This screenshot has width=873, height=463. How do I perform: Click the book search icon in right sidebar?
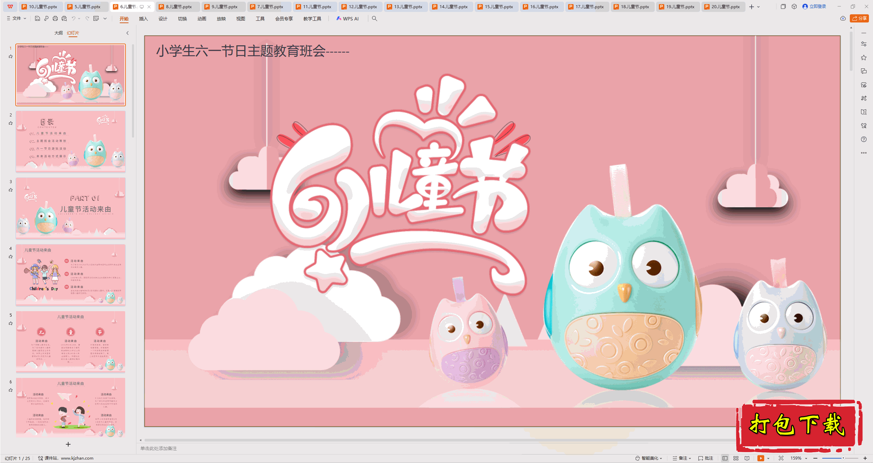(x=864, y=112)
